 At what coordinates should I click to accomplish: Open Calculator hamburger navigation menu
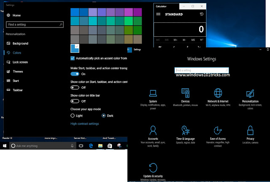click(158, 14)
